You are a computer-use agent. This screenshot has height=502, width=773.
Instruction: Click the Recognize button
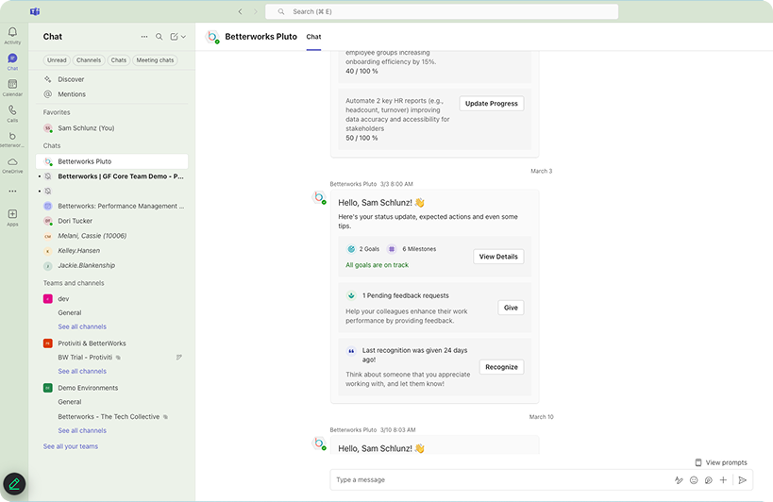coord(501,367)
